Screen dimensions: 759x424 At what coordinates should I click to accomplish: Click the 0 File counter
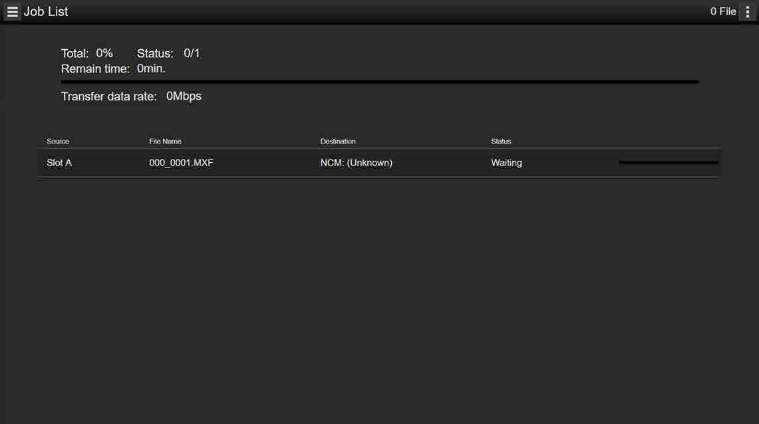click(x=722, y=11)
